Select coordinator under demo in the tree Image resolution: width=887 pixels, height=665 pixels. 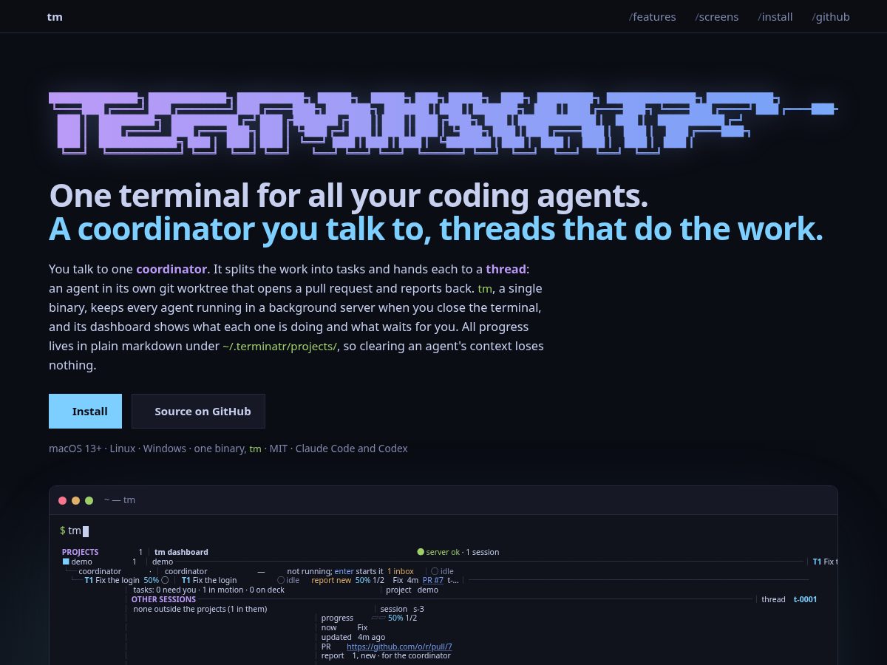point(100,571)
